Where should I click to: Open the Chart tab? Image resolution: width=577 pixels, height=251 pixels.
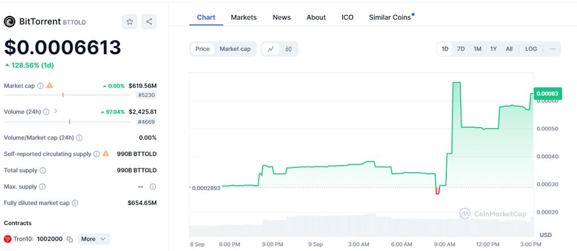click(206, 17)
